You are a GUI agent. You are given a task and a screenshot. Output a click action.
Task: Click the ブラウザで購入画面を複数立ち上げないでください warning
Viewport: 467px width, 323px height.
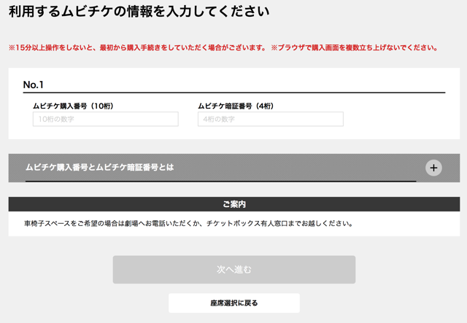355,47
